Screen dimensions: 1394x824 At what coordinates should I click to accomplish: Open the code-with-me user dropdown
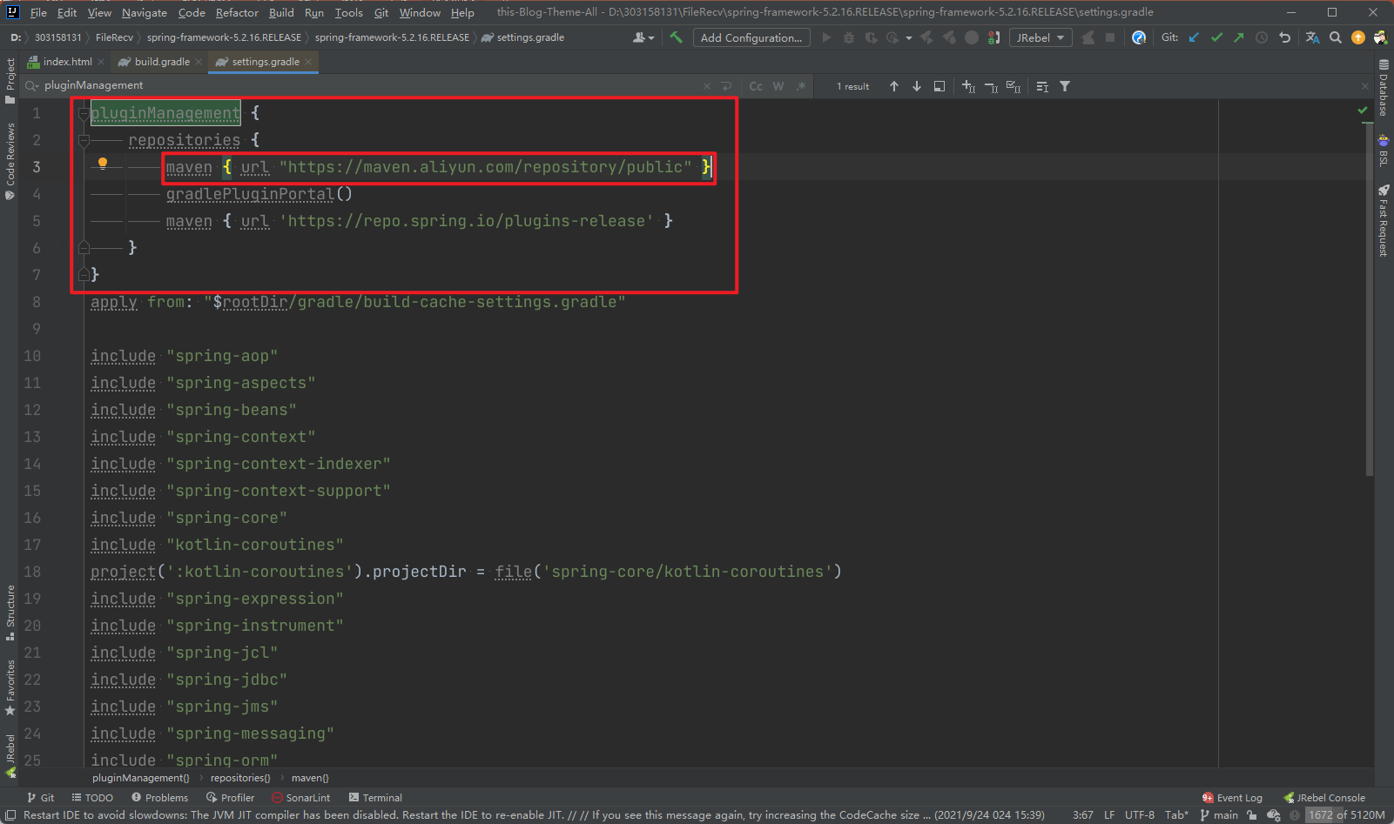tap(643, 37)
